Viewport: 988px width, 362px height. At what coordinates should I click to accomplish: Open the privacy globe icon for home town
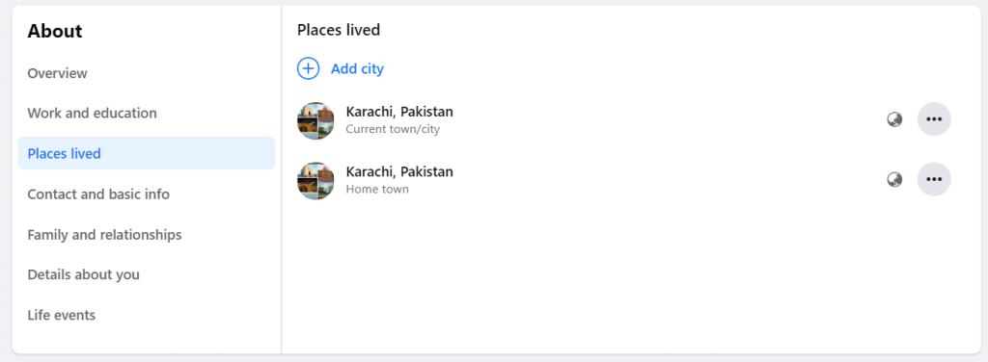(894, 180)
